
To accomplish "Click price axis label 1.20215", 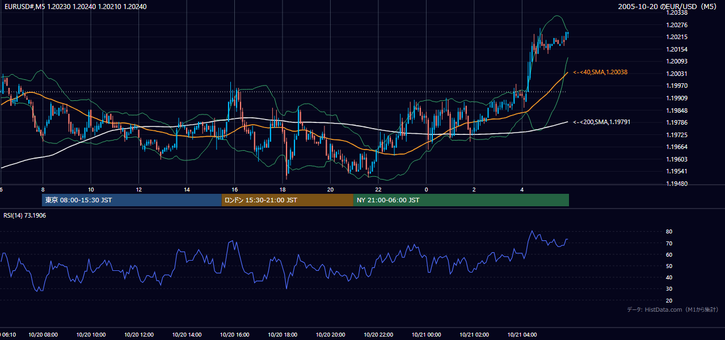I will (x=677, y=37).
